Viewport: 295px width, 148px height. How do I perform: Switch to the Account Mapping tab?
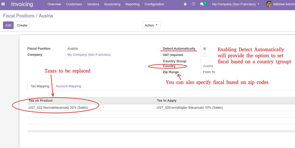(68, 86)
